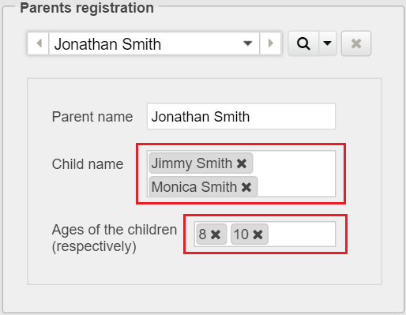Screen dimensions: 406x315
Task: Click empty area of Child name field
Action: point(295,174)
